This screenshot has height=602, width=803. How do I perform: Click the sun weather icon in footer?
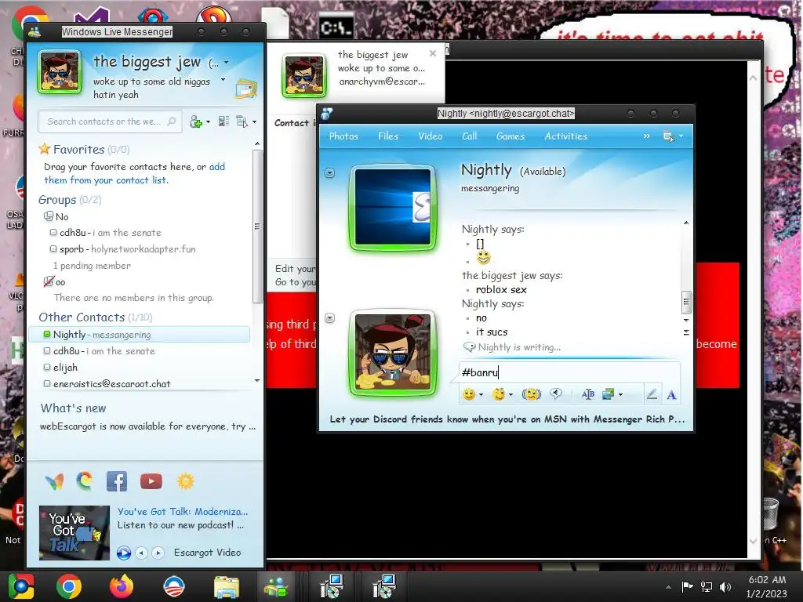click(x=185, y=481)
